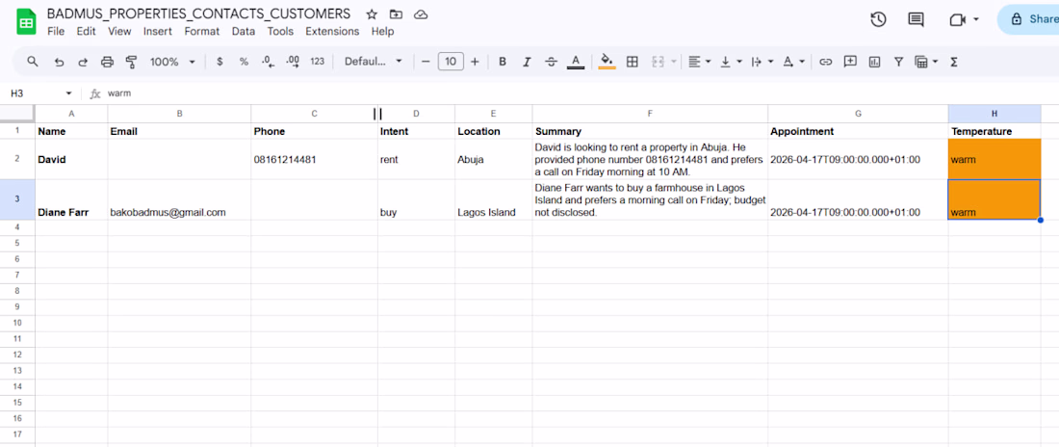Insert a link

(x=825, y=62)
